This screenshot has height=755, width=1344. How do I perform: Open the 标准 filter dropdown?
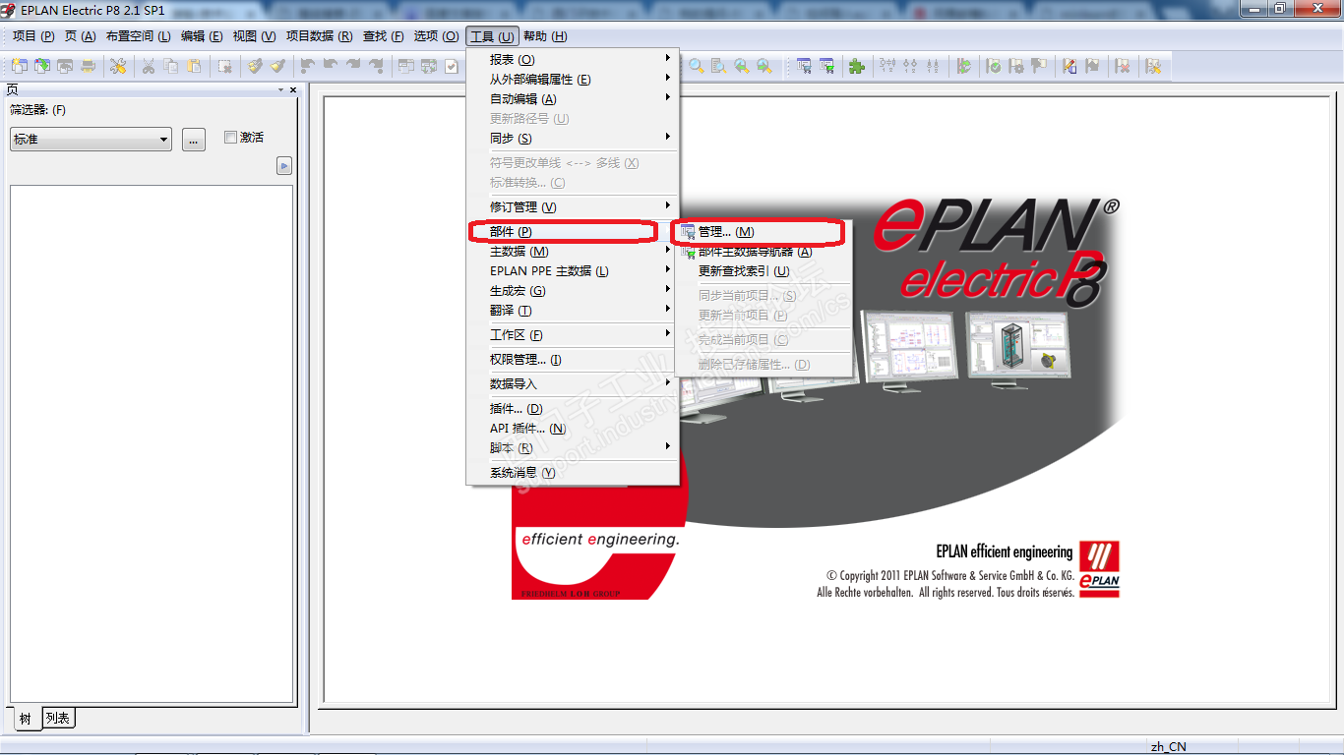(x=91, y=139)
